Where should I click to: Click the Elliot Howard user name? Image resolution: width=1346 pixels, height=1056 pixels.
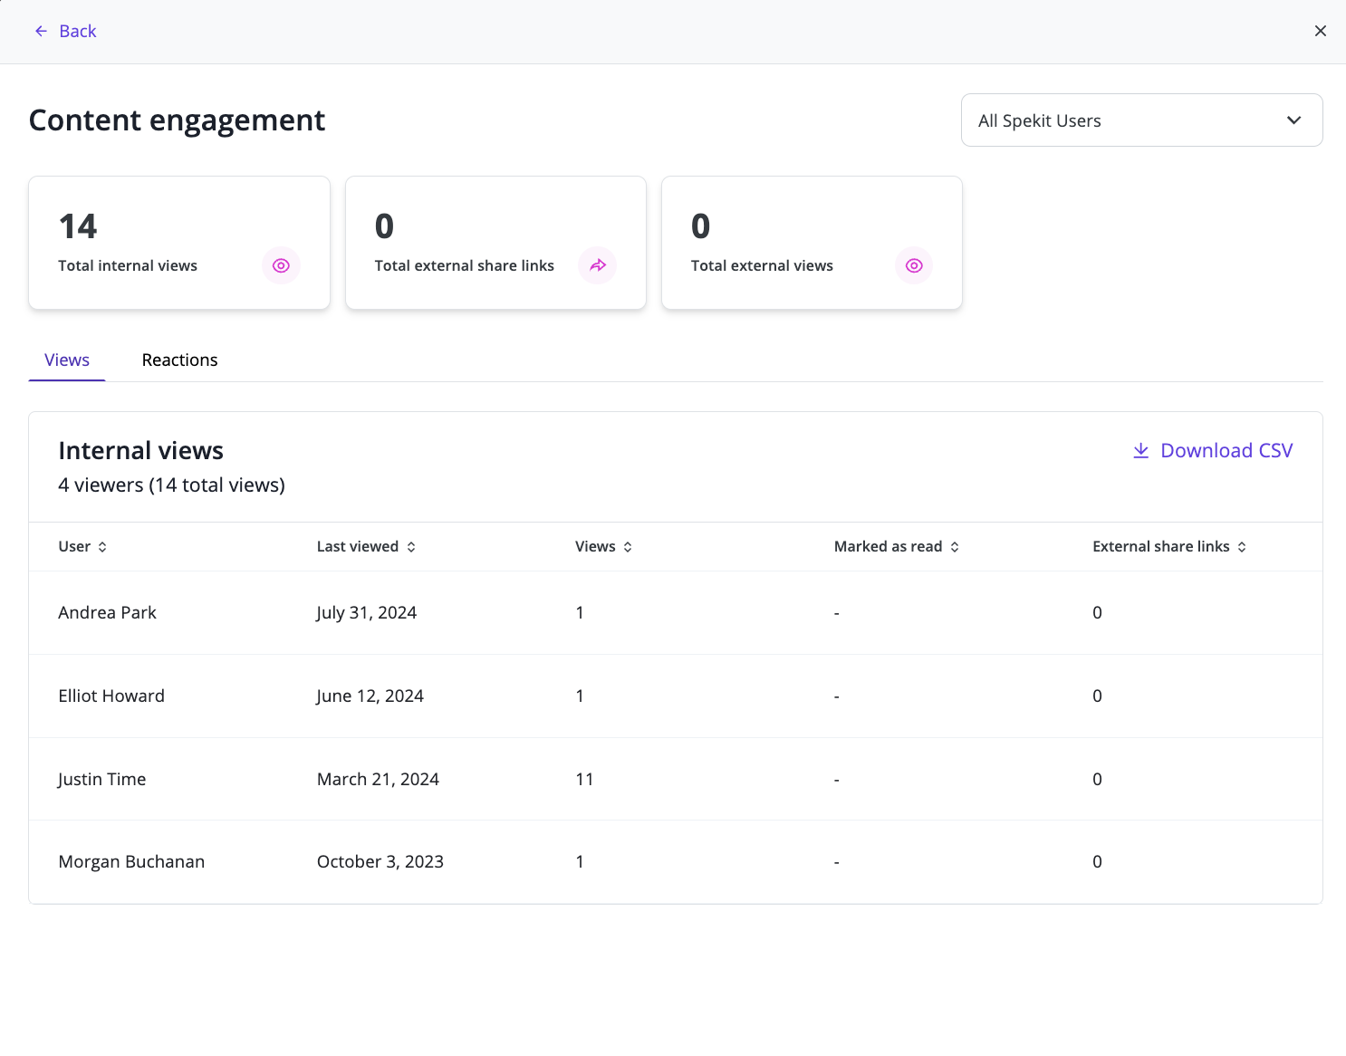pyautogui.click(x=111, y=696)
